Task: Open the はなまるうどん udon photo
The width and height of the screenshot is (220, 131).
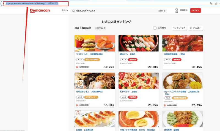Action: click(95, 81)
